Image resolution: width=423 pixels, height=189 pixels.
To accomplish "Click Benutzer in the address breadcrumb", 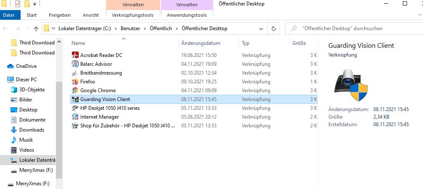I will click(130, 28).
